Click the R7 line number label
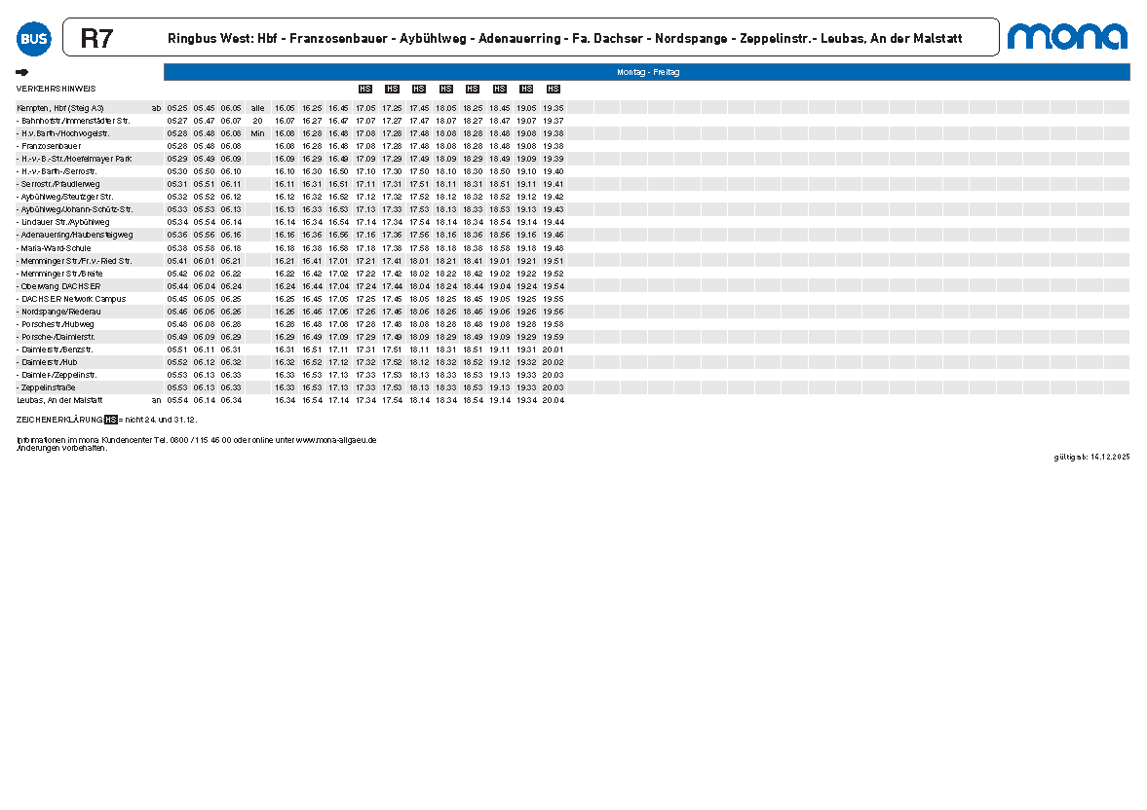 [96, 38]
